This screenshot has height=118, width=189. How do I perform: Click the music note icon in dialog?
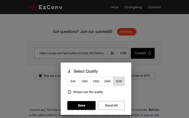pos(69,71)
